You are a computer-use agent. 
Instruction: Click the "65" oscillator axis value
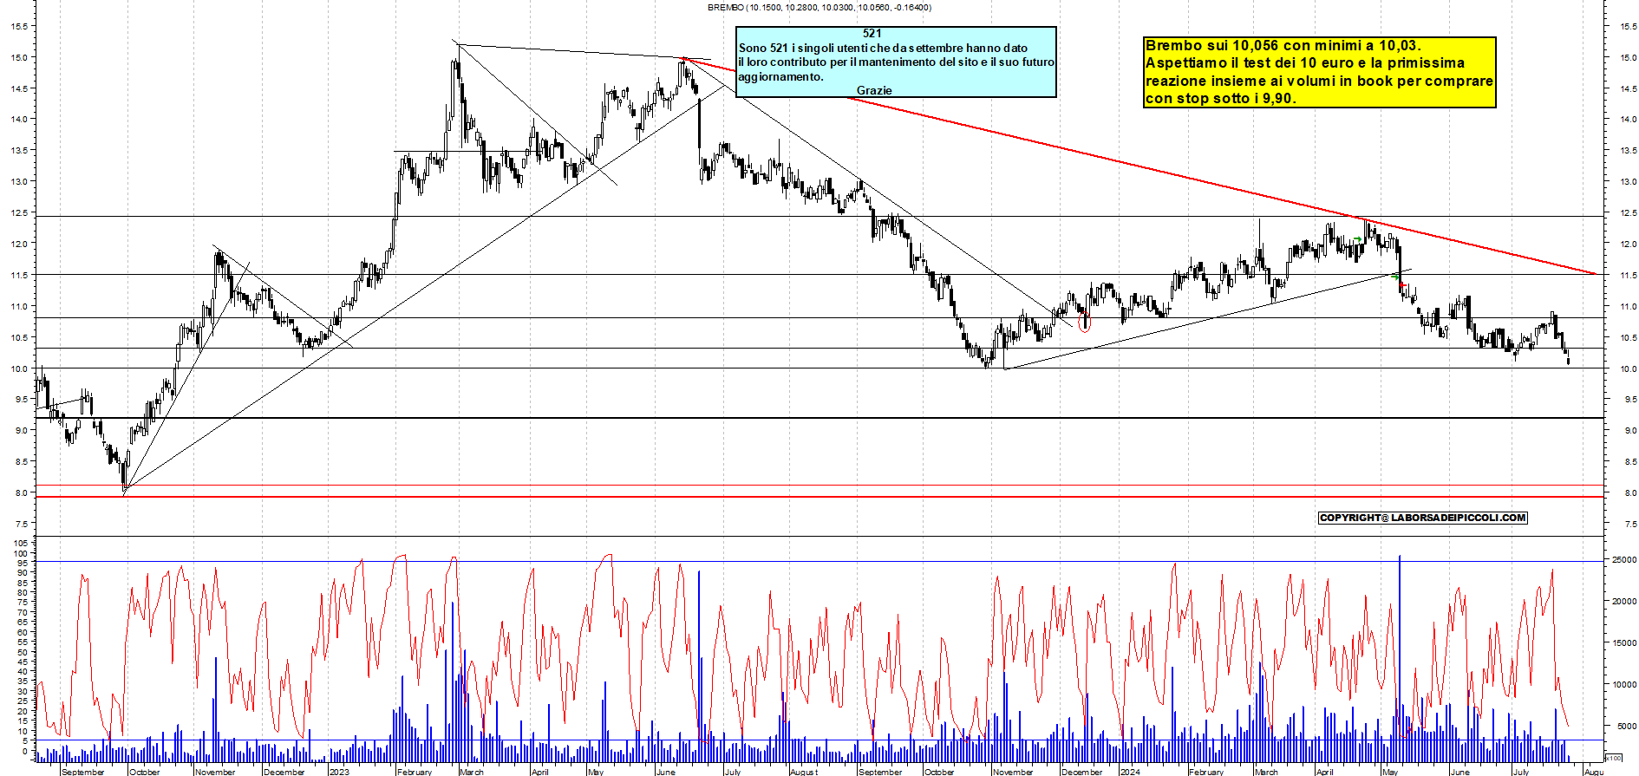[23, 623]
